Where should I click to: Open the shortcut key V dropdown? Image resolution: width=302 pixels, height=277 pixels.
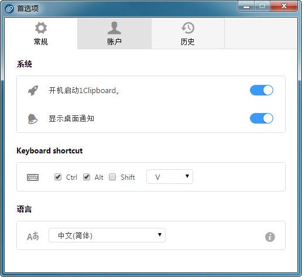tap(170, 177)
